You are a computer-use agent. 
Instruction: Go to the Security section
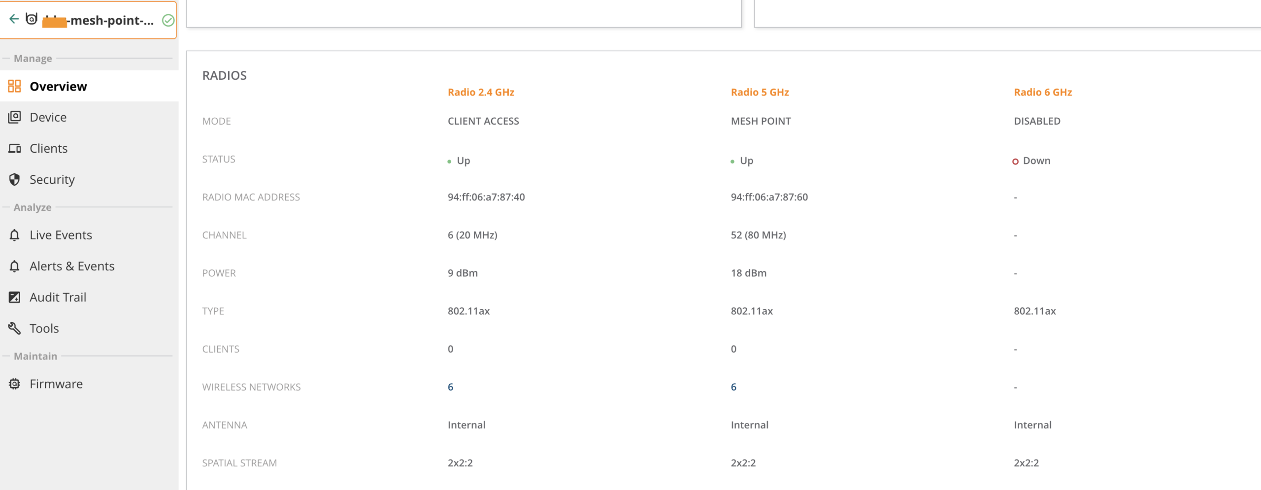(52, 180)
